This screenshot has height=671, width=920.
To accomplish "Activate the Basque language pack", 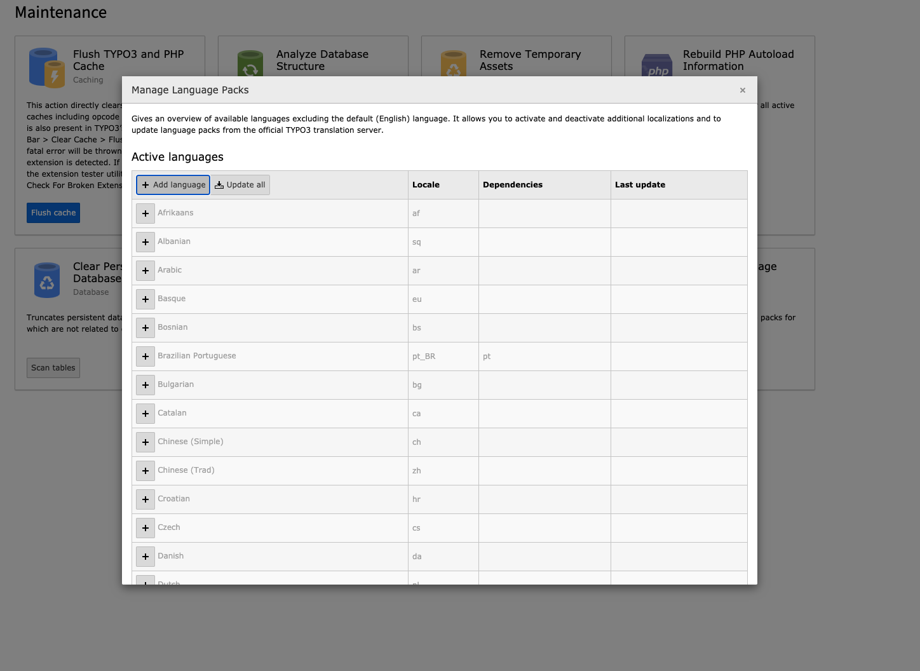I will (x=145, y=299).
